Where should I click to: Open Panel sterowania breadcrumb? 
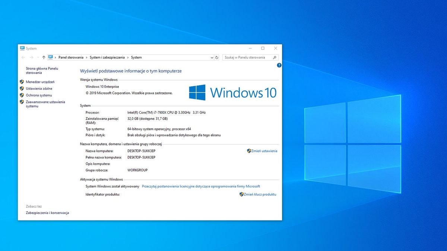71,58
